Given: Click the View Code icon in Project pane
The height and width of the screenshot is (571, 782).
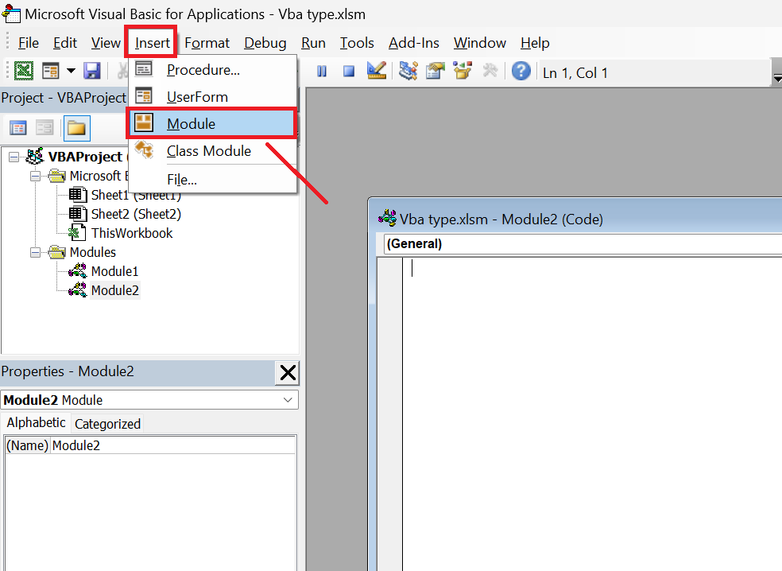Looking at the screenshot, I should click(18, 128).
